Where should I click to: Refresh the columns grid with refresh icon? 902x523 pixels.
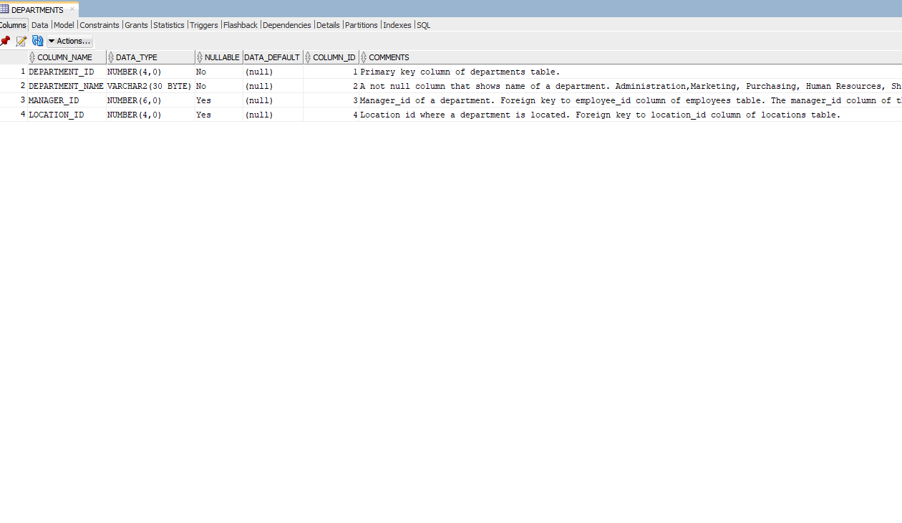pos(37,41)
